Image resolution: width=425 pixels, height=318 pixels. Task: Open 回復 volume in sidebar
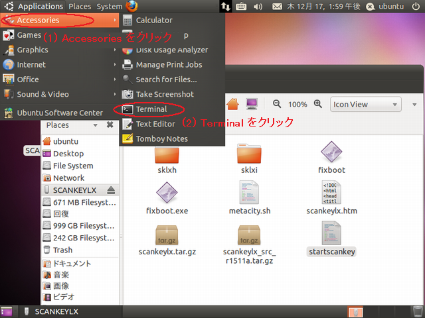tap(80, 214)
